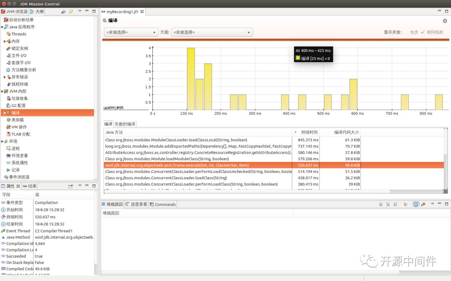The image size is (451, 281).
Task: Click the tallest chart bar past 100 ms
Action: [x=191, y=79]
